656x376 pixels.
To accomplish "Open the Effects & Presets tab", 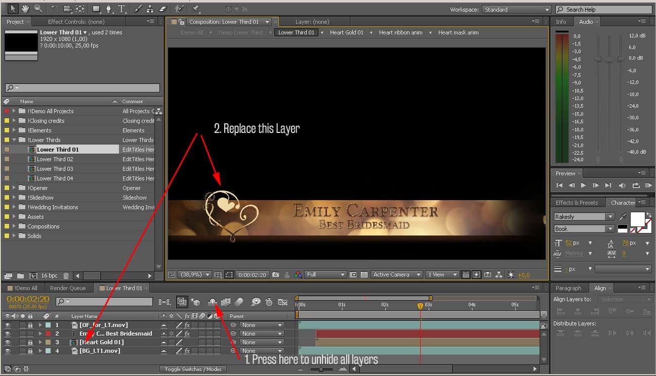I will 577,203.
